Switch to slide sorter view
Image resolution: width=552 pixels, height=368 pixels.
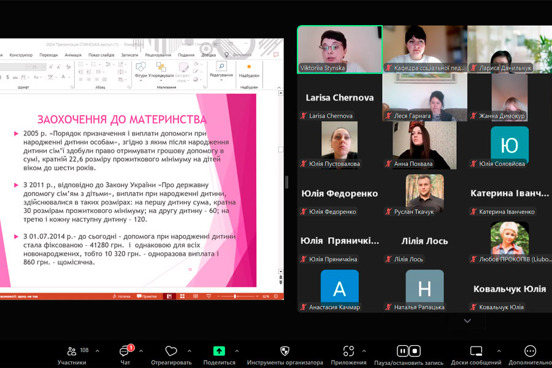pyautogui.click(x=183, y=296)
